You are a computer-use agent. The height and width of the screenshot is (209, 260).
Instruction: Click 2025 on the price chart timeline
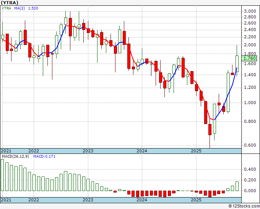coord(196,151)
